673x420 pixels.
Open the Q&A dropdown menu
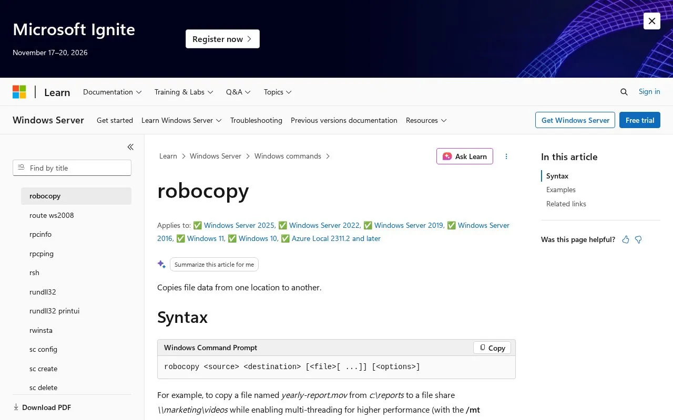click(238, 92)
